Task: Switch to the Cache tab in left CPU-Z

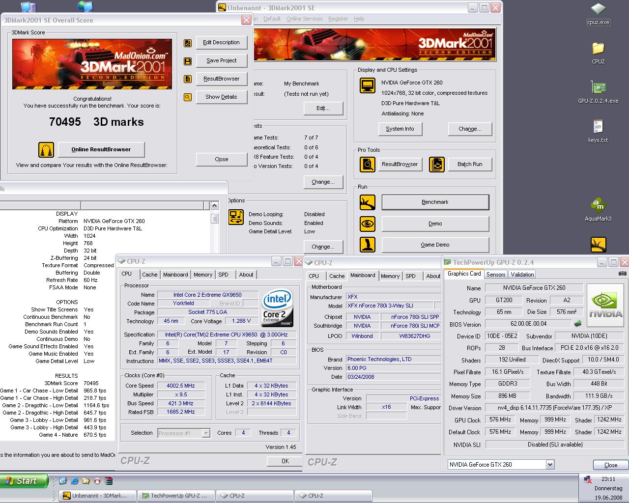Action: 150,275
